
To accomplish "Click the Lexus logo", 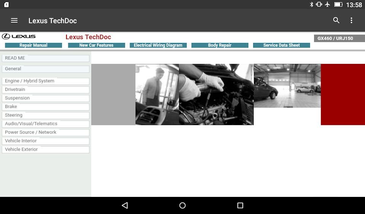I will tap(19, 36).
